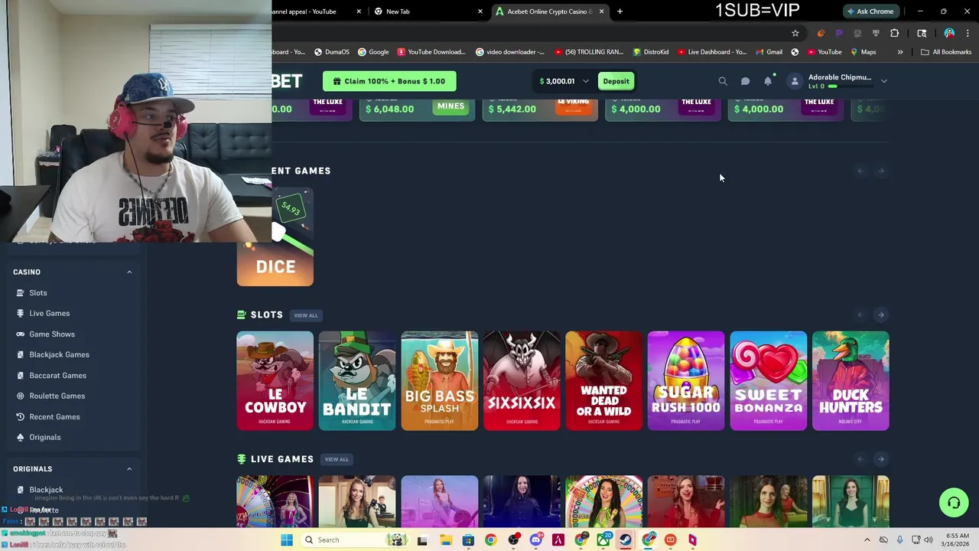Open Originals in casino sidebar list
This screenshot has height=551, width=979.
pyautogui.click(x=44, y=437)
